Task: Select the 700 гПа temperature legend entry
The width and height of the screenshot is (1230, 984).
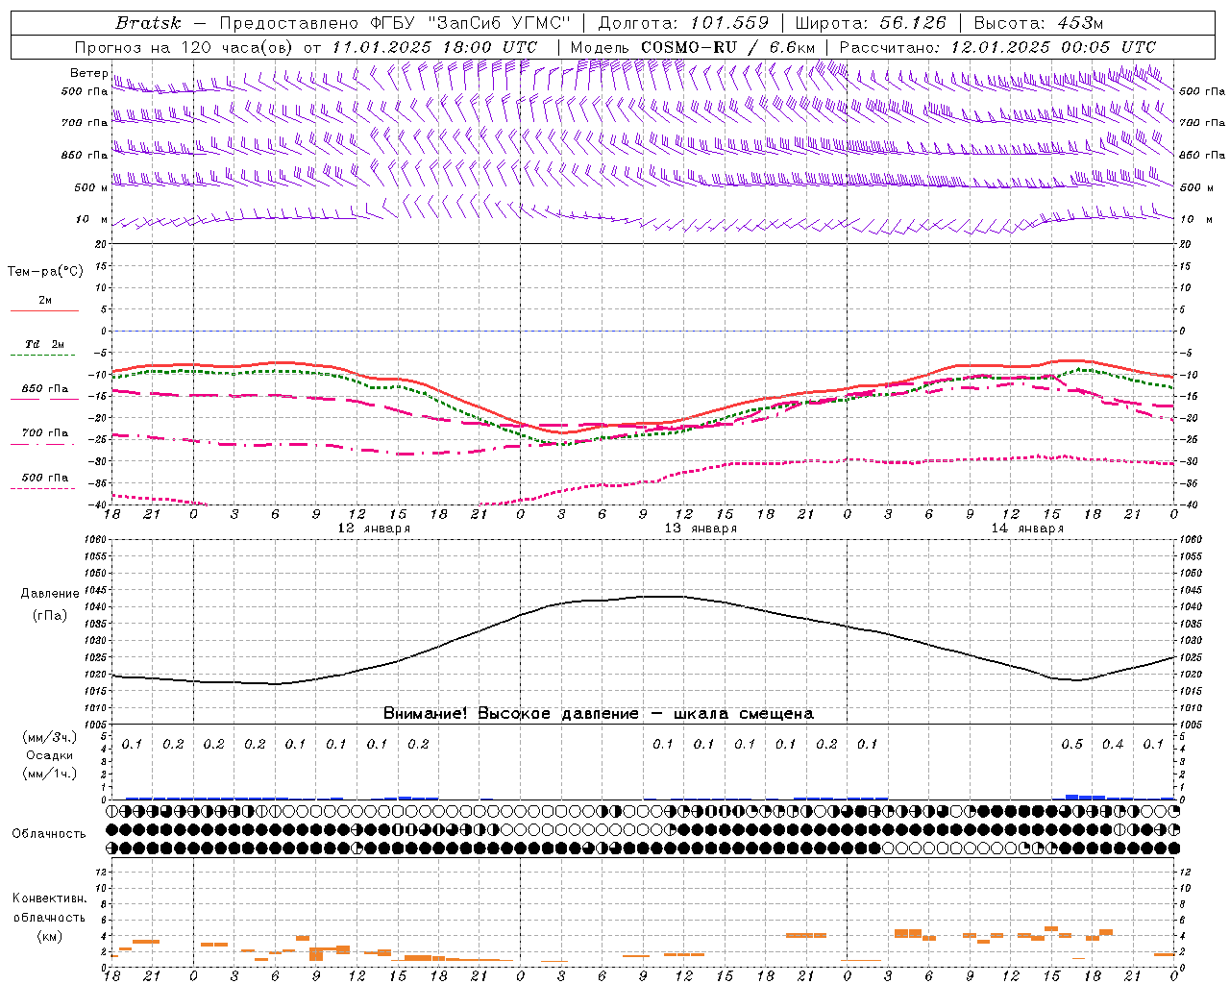Action: (45, 433)
